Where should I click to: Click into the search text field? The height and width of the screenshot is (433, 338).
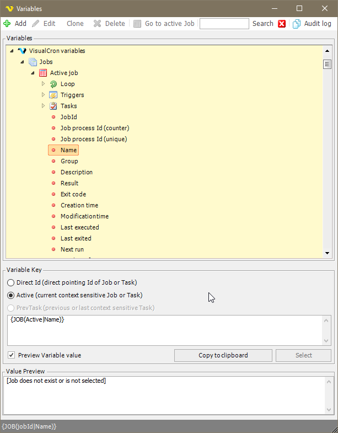point(224,24)
